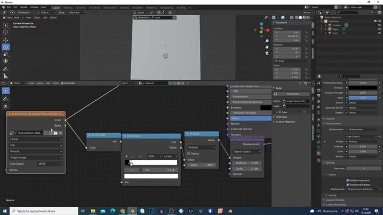
Task: Select the node editor Annotate tool
Action: [5, 99]
